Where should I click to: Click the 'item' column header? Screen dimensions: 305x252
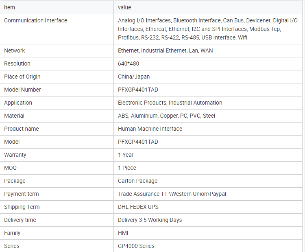[x=9, y=7]
